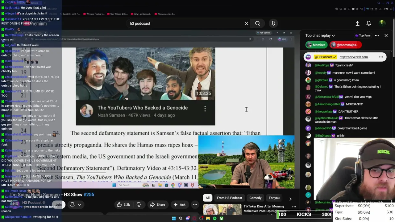The width and height of the screenshot is (395, 222).
Task: Select the Comedy filter chip
Action: coord(255,198)
